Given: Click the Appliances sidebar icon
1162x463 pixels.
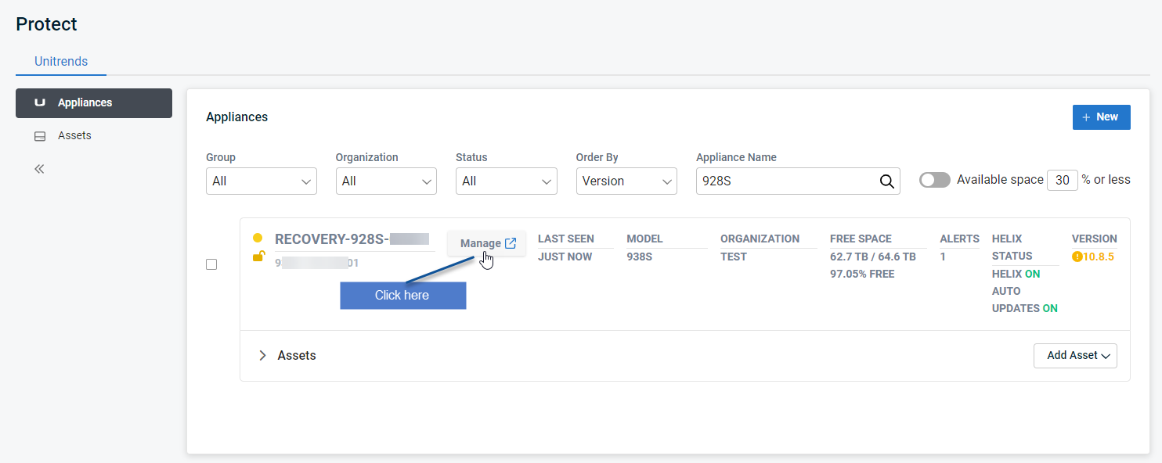Looking at the screenshot, I should click(x=40, y=102).
